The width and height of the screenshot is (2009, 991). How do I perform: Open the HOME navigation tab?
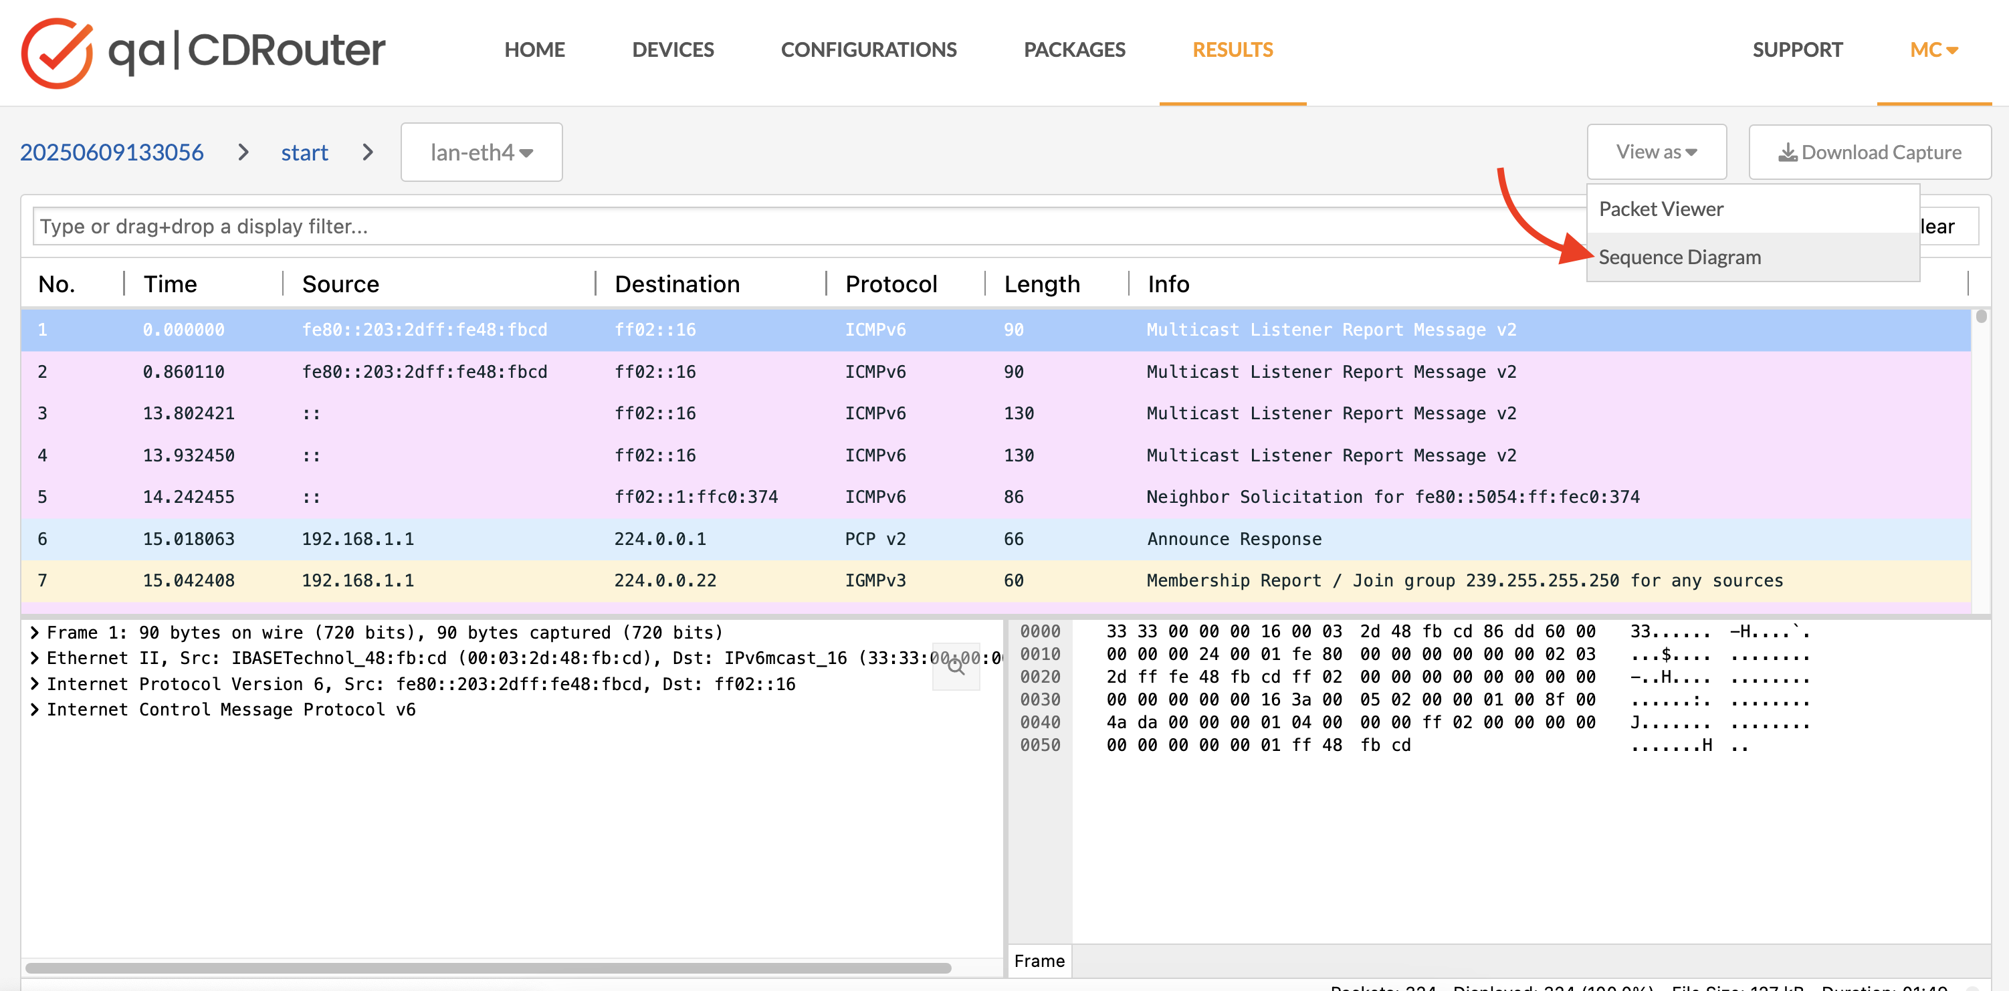534,50
